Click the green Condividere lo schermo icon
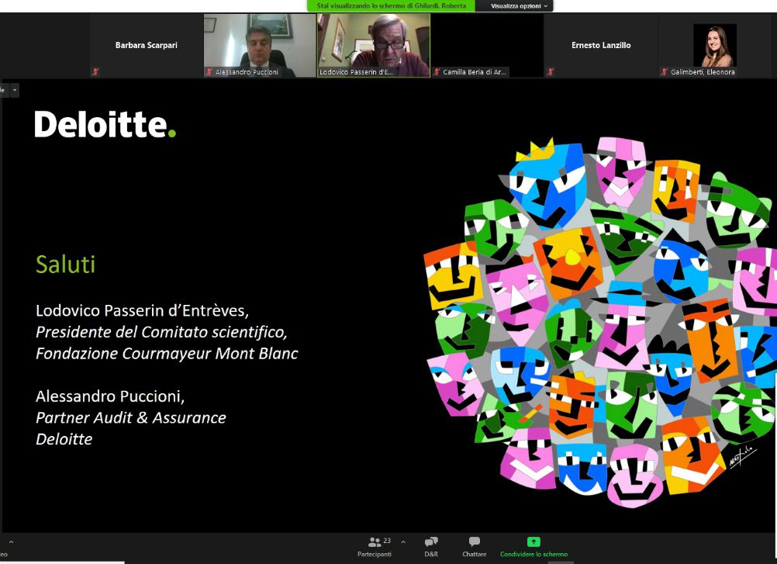The image size is (777, 564). (x=534, y=542)
